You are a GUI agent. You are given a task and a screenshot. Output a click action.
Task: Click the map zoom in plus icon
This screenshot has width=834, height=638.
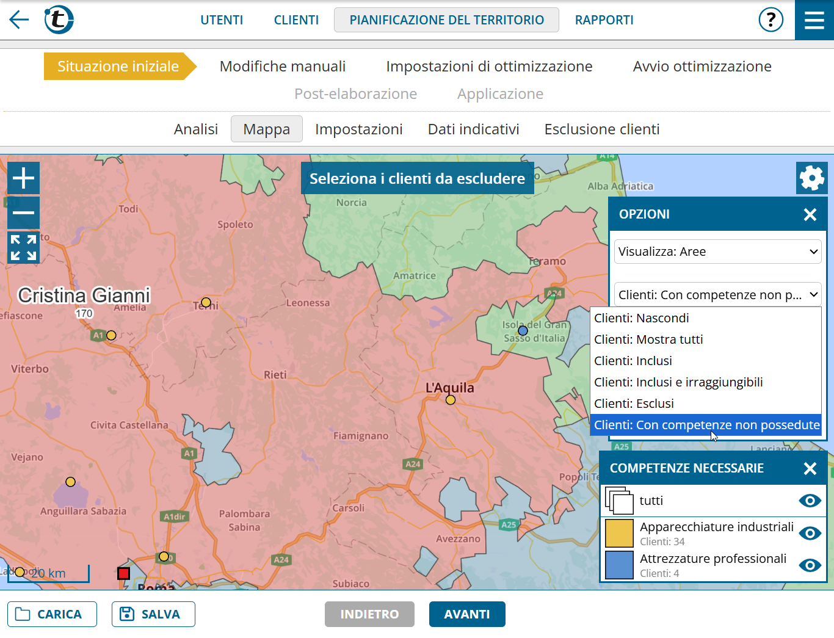tap(23, 178)
